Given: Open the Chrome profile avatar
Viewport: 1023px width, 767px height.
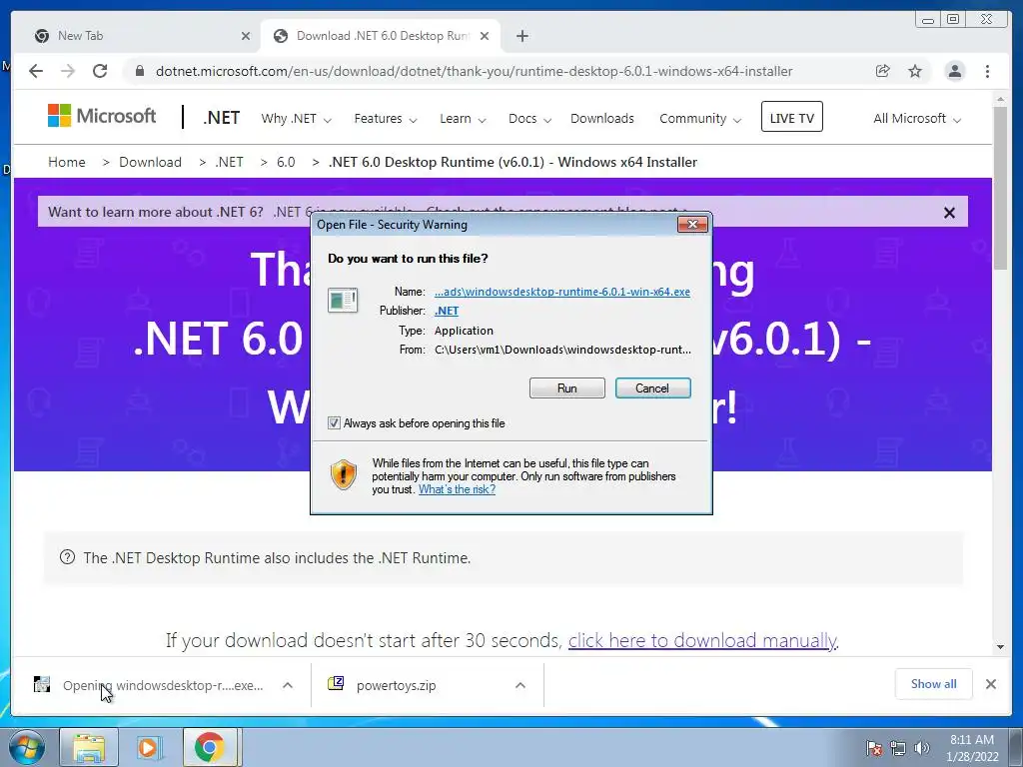Looking at the screenshot, I should 954,71.
